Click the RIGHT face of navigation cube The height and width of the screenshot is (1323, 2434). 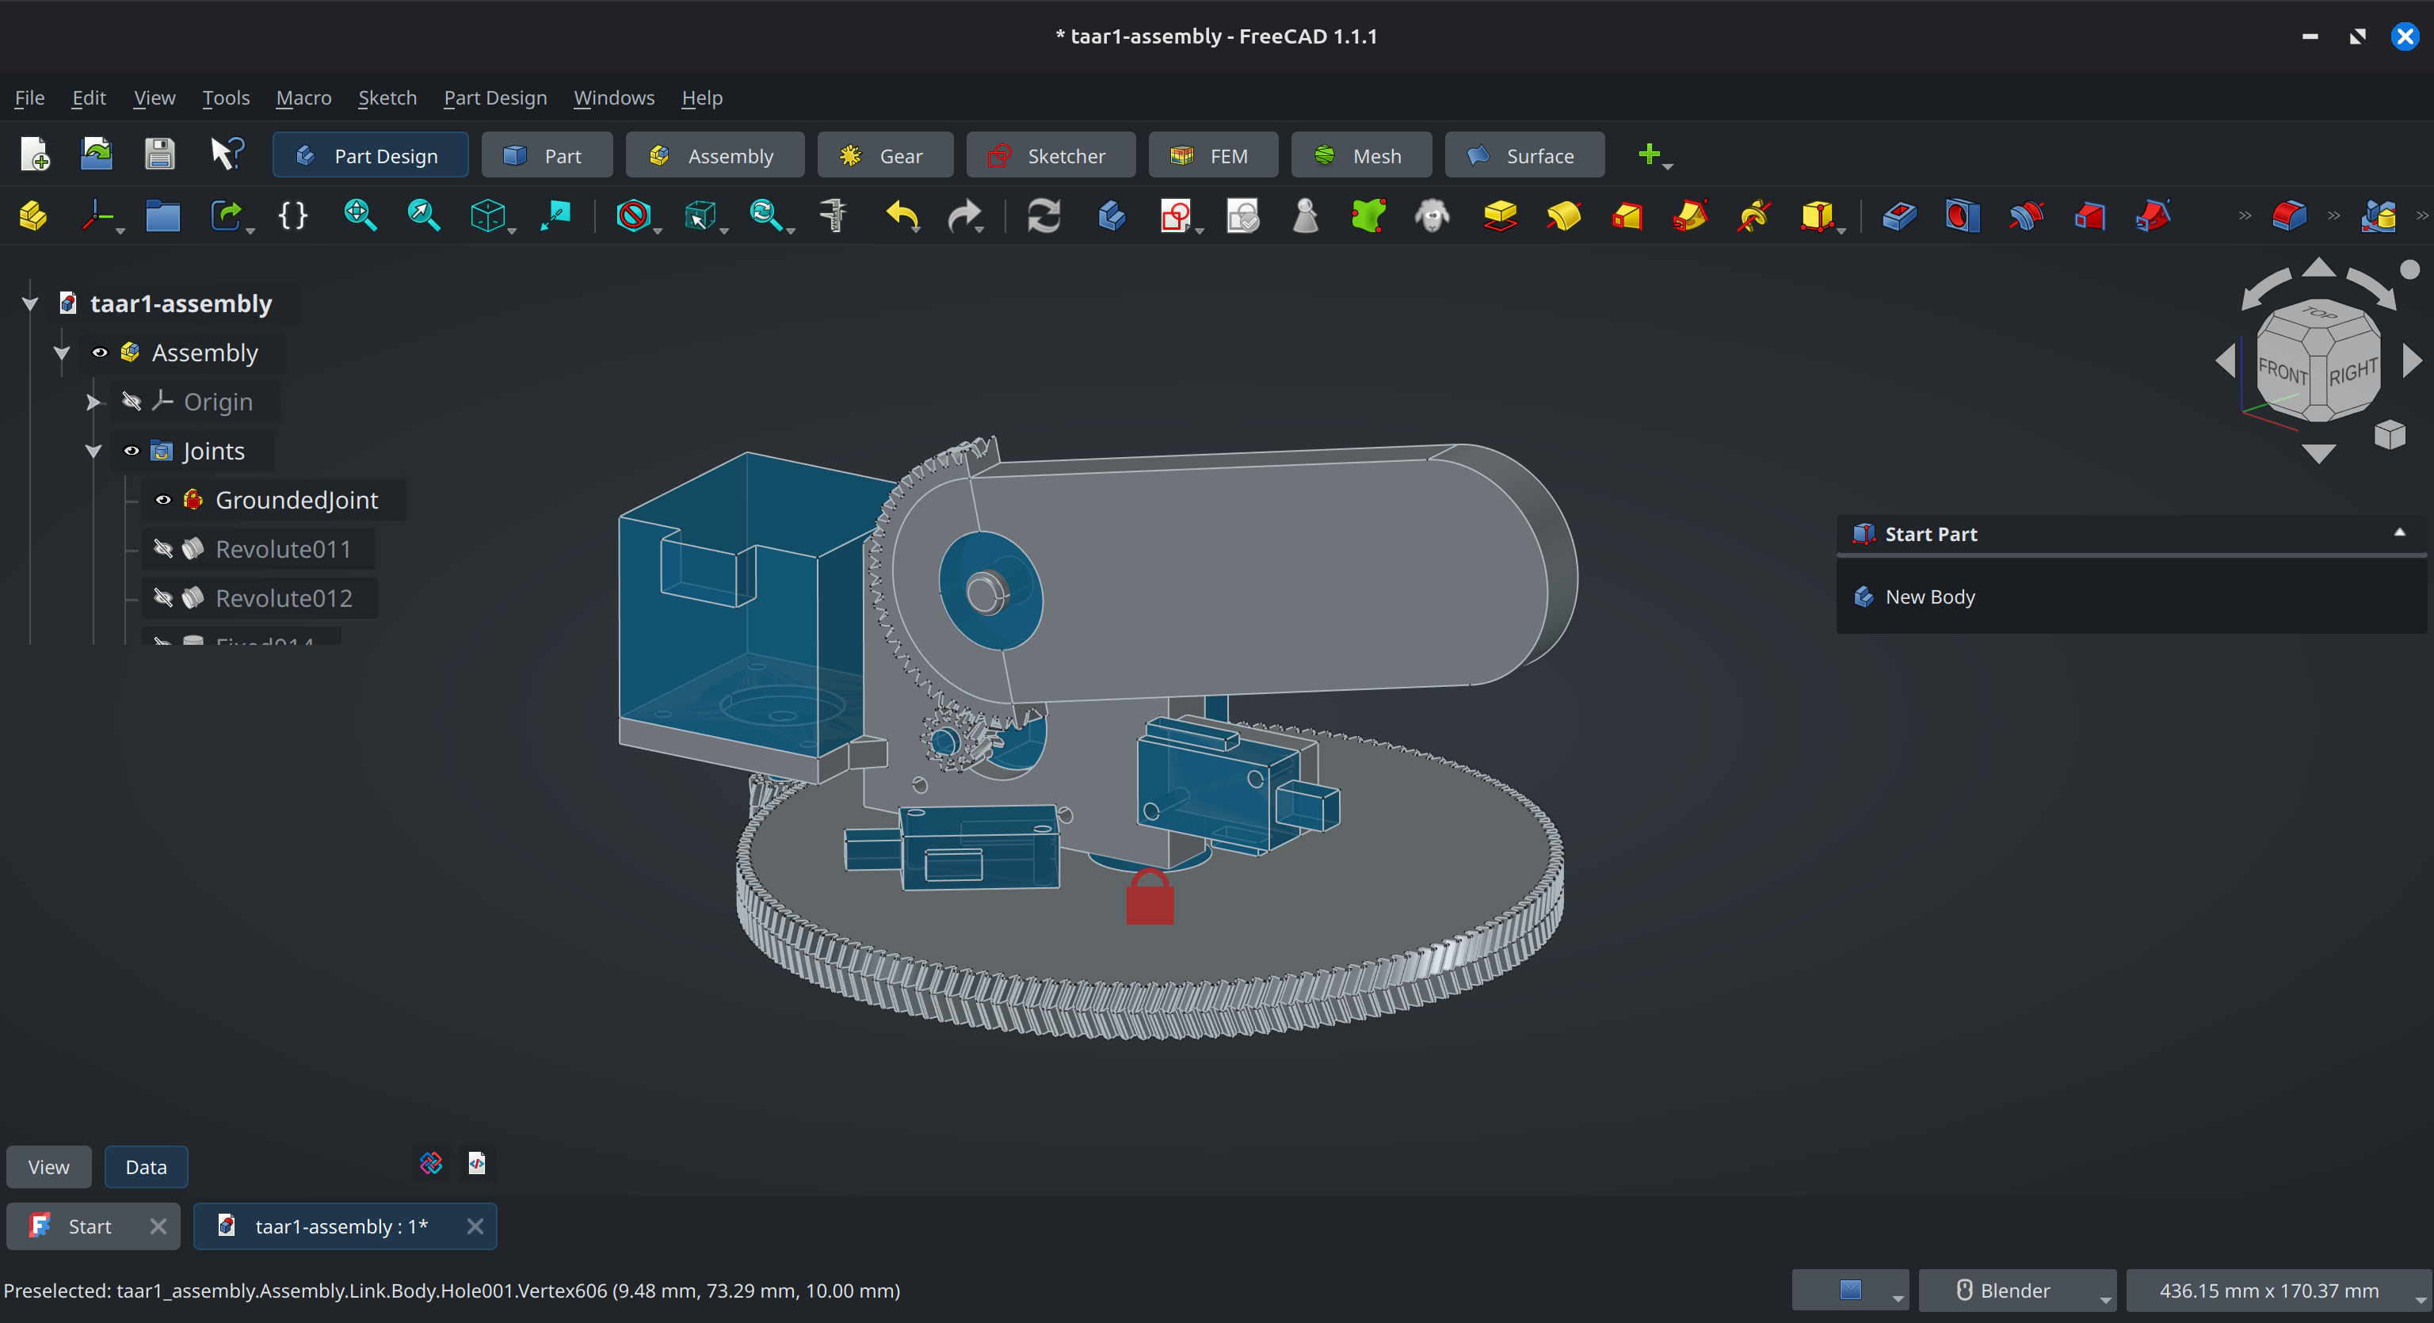pyautogui.click(x=2352, y=372)
